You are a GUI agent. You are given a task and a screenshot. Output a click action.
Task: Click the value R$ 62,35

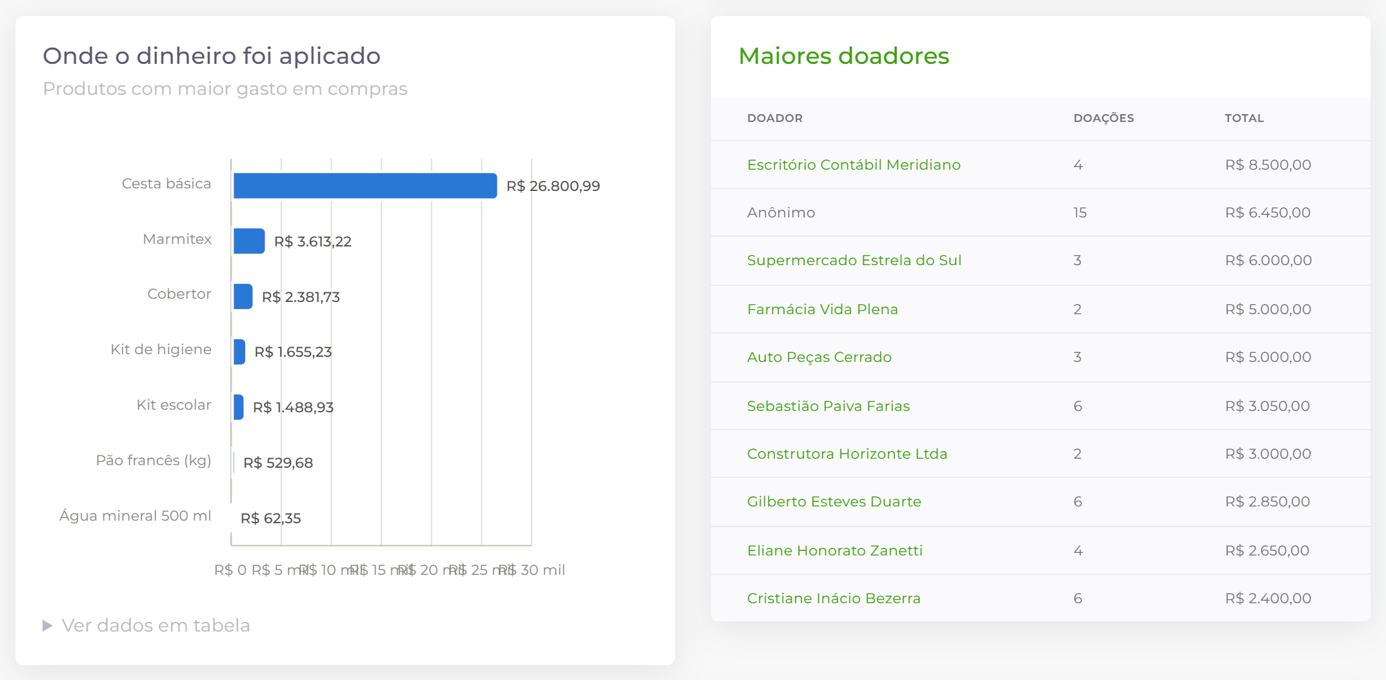pyautogui.click(x=271, y=518)
